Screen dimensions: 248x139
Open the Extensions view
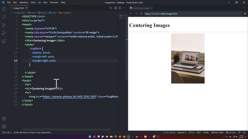tap(4, 41)
